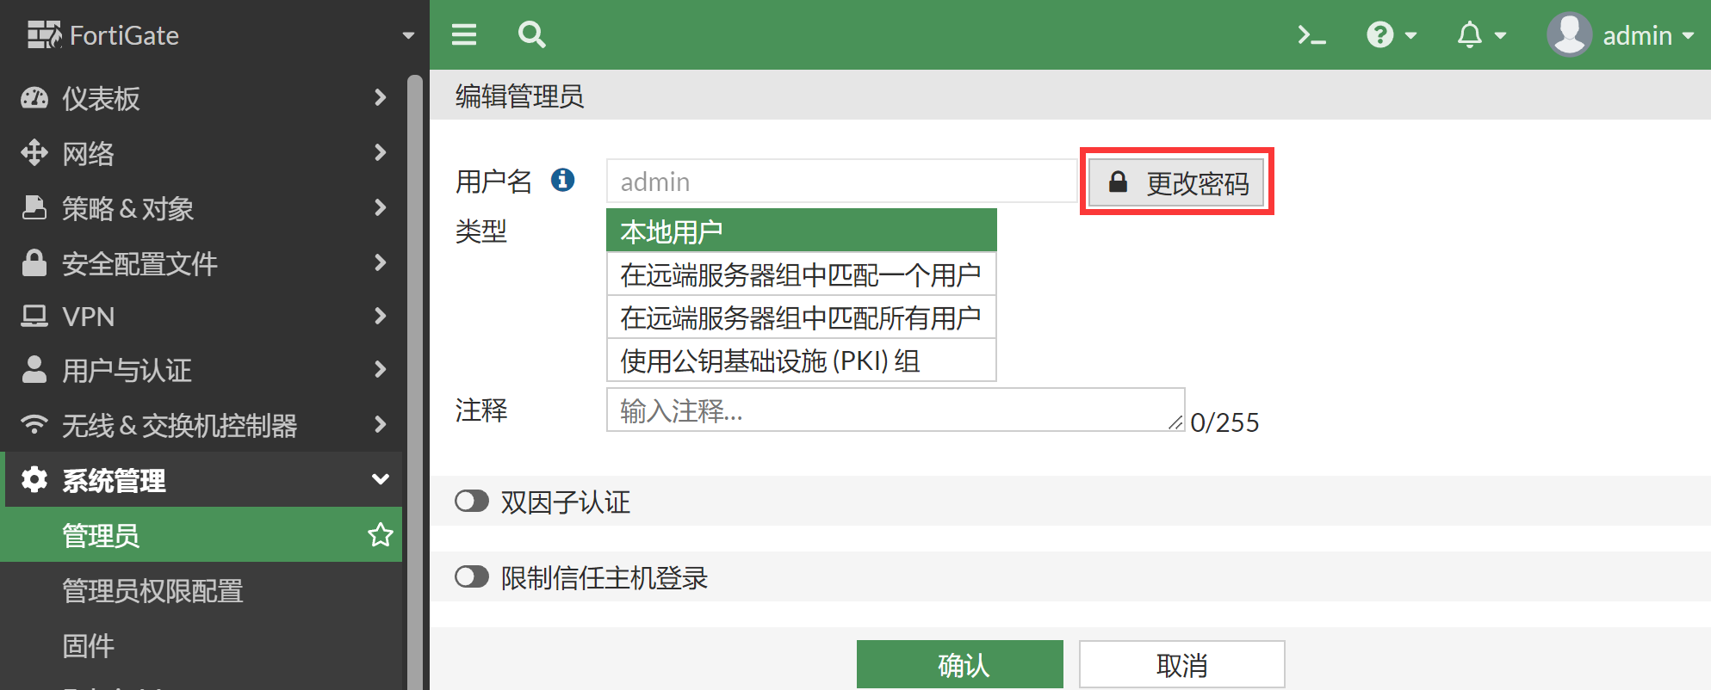Click the 确认 button
Screen dimensions: 1711x690
(x=960, y=664)
